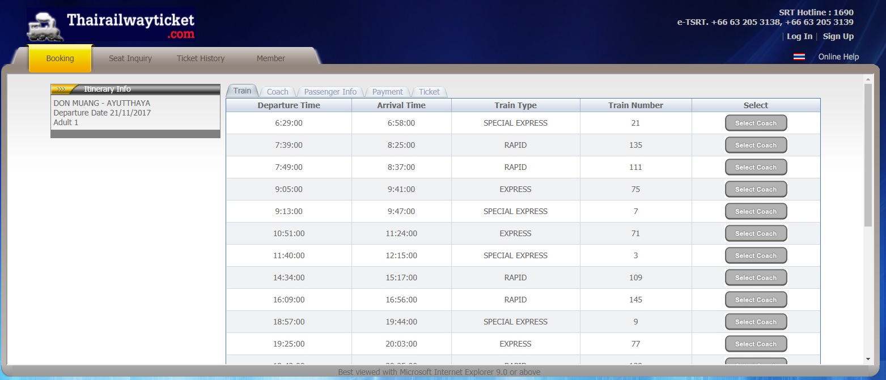Select Coach for train number 3
886x380 pixels.
pos(756,255)
